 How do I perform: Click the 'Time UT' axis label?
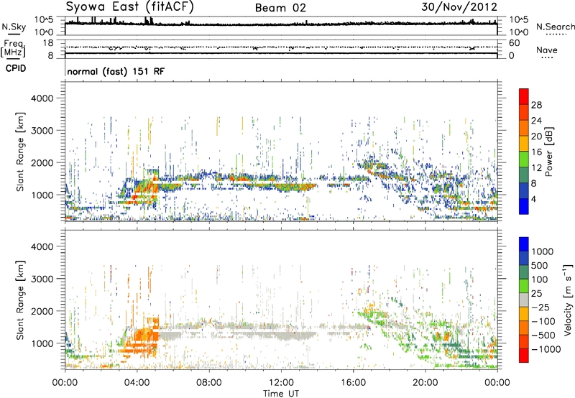coord(281,393)
